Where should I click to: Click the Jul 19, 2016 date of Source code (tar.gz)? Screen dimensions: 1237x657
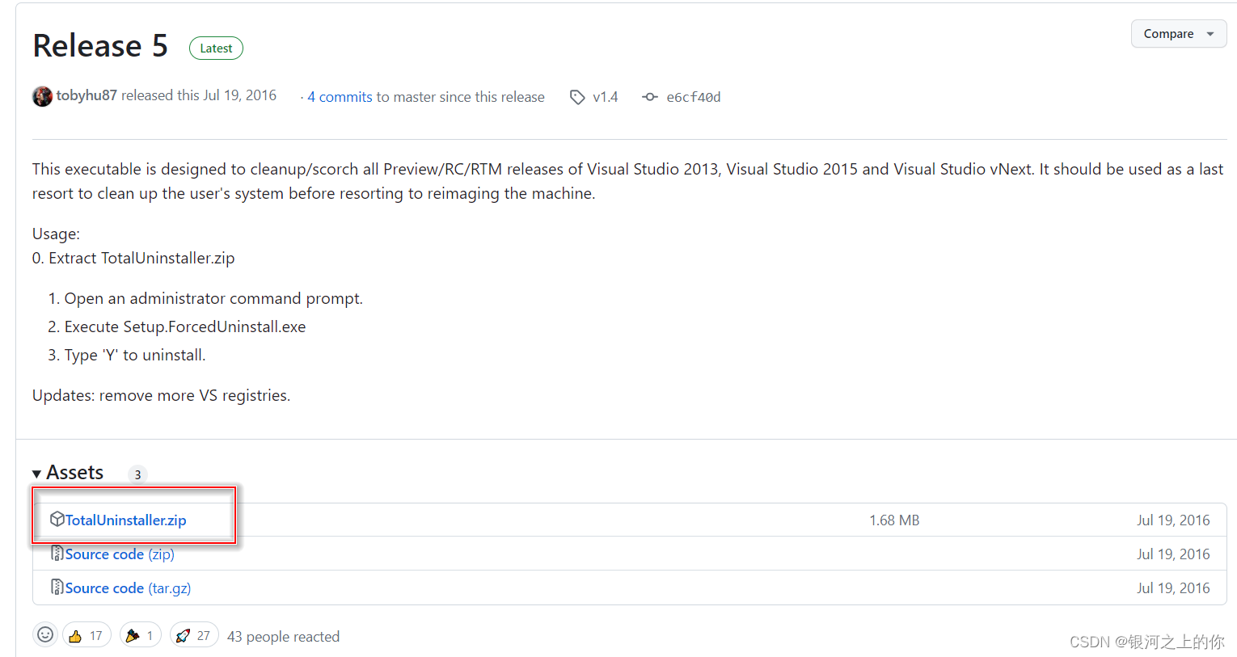tap(1173, 588)
